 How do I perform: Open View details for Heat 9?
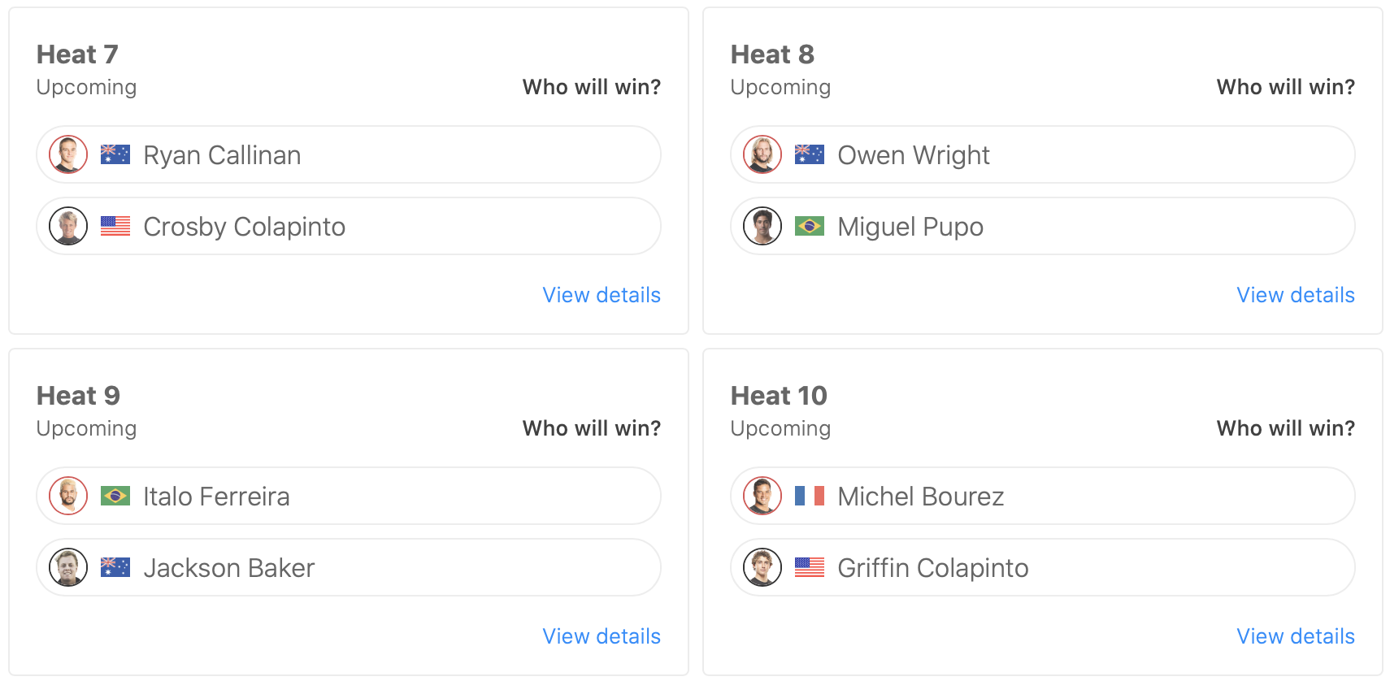click(x=602, y=636)
